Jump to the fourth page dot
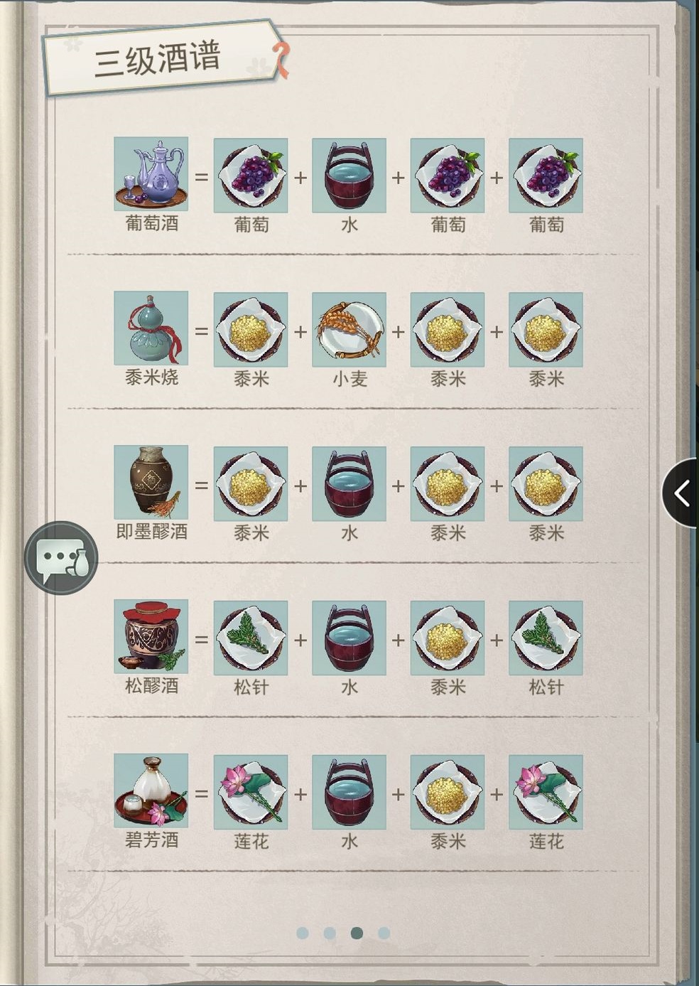 [384, 933]
